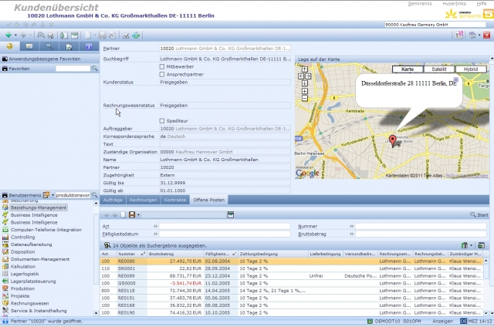Click the save disk icon in results toolbar

pyautogui.click(x=132, y=214)
